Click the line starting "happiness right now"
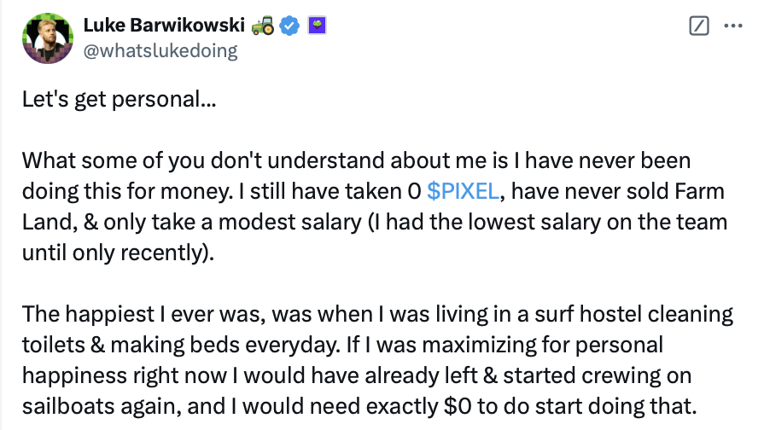764x430 pixels. tap(357, 375)
